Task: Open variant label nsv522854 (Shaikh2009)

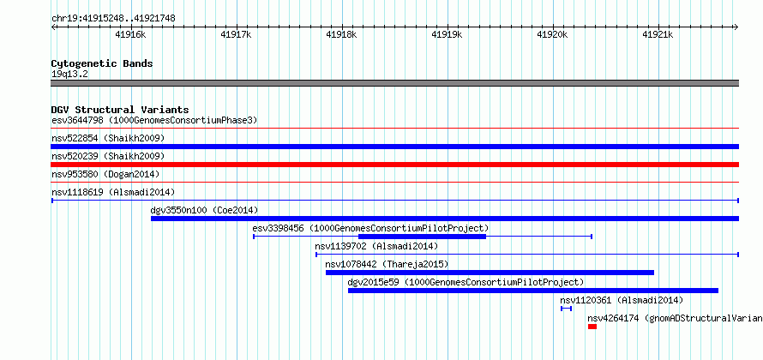Action: pyautogui.click(x=108, y=138)
